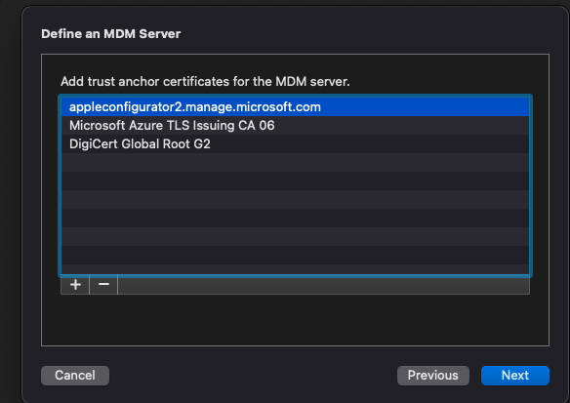Click the Define an MDM Server heading
Screen dimensions: 570x403
click(111, 34)
